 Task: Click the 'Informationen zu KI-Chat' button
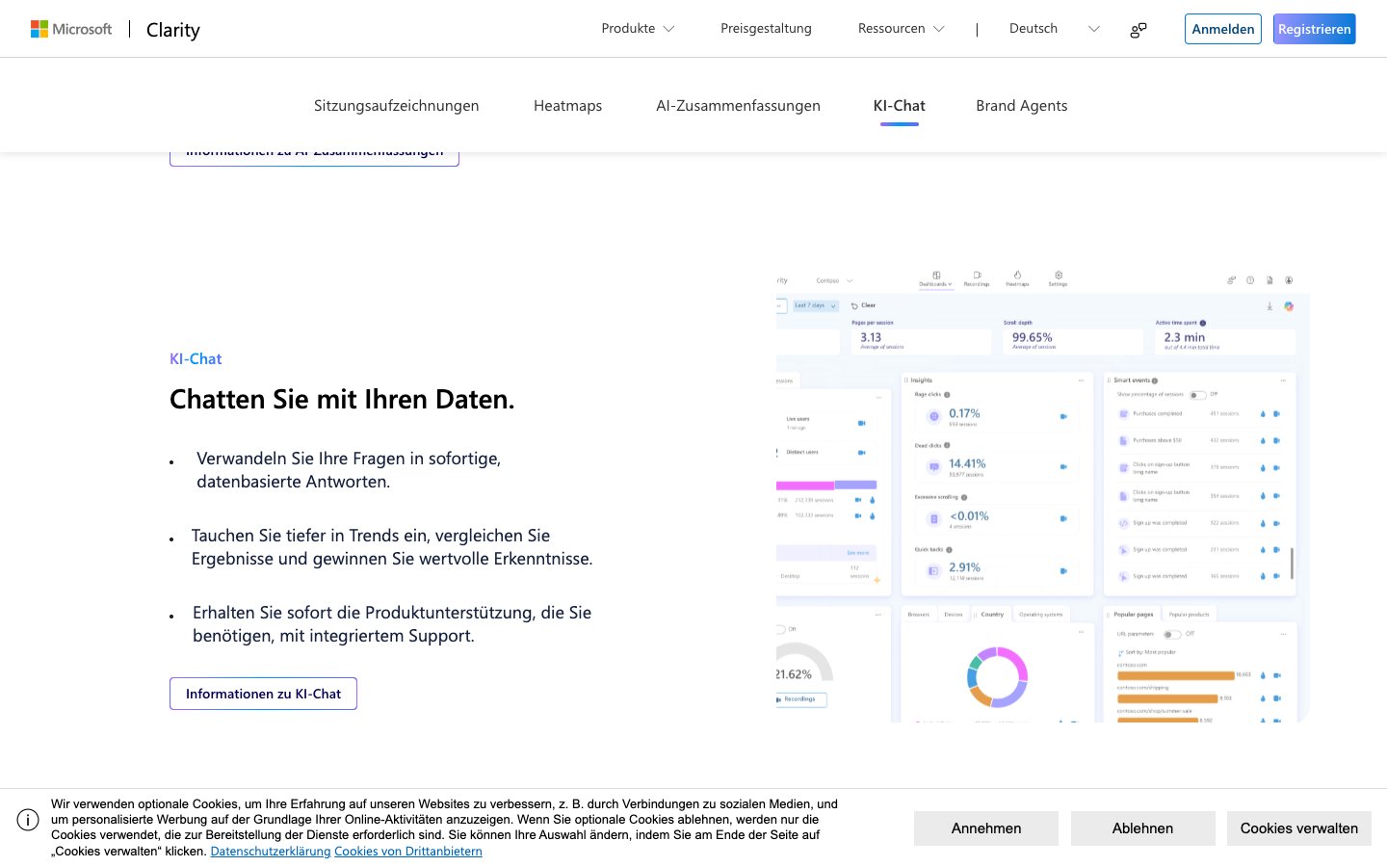263,694
